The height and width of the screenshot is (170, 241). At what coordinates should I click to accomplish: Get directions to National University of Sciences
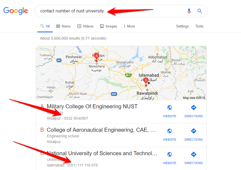(x=193, y=155)
